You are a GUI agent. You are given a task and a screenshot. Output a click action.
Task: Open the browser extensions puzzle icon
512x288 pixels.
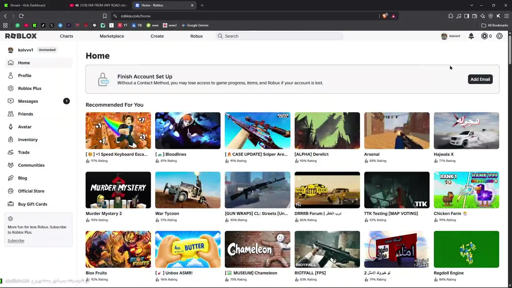[451, 16]
